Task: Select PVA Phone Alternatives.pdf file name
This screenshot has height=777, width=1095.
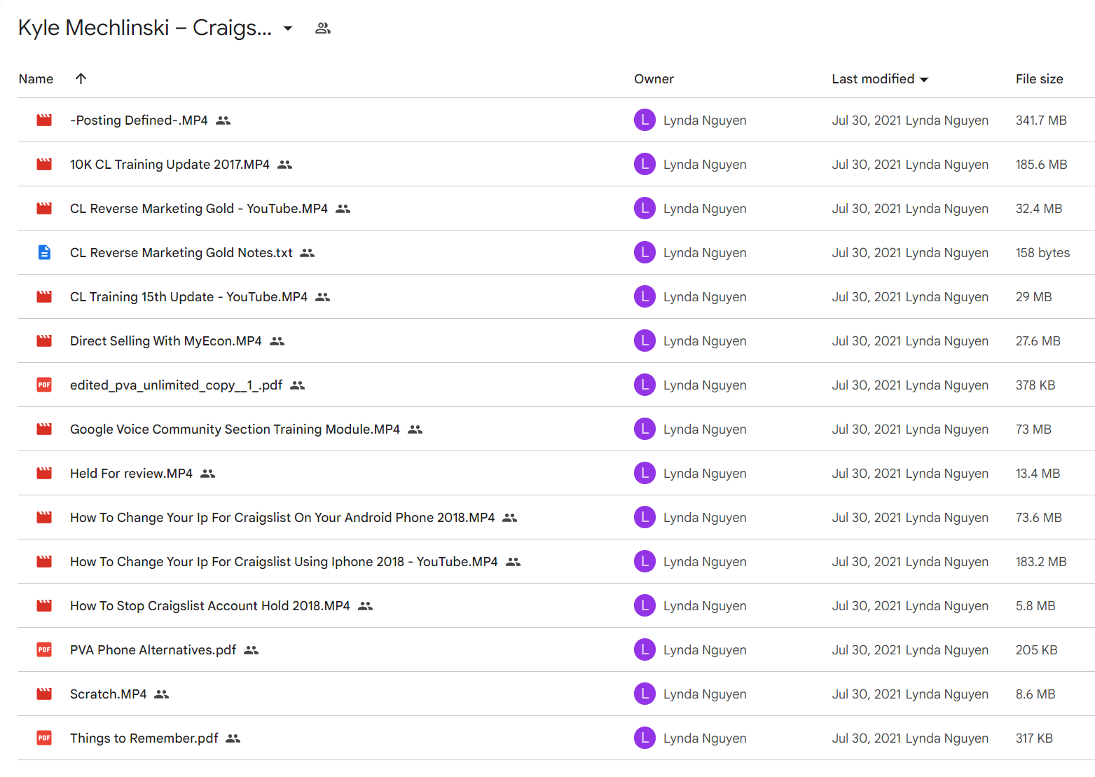Action: [153, 650]
